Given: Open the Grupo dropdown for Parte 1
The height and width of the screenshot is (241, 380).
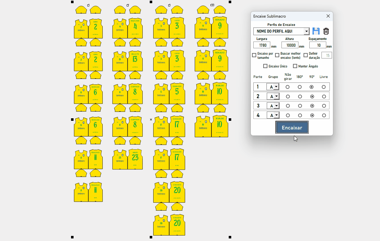Looking at the screenshot, I should (x=276, y=87).
